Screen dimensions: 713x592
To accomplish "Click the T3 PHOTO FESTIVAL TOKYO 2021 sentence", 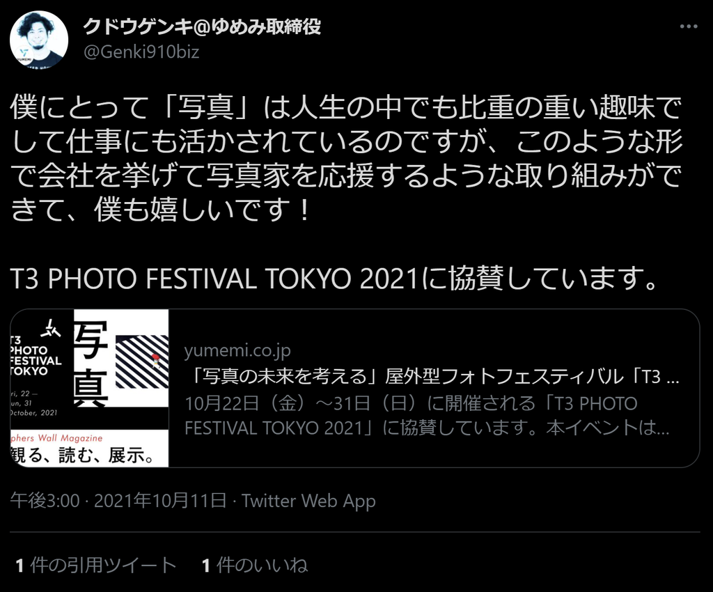I will coord(334,279).
